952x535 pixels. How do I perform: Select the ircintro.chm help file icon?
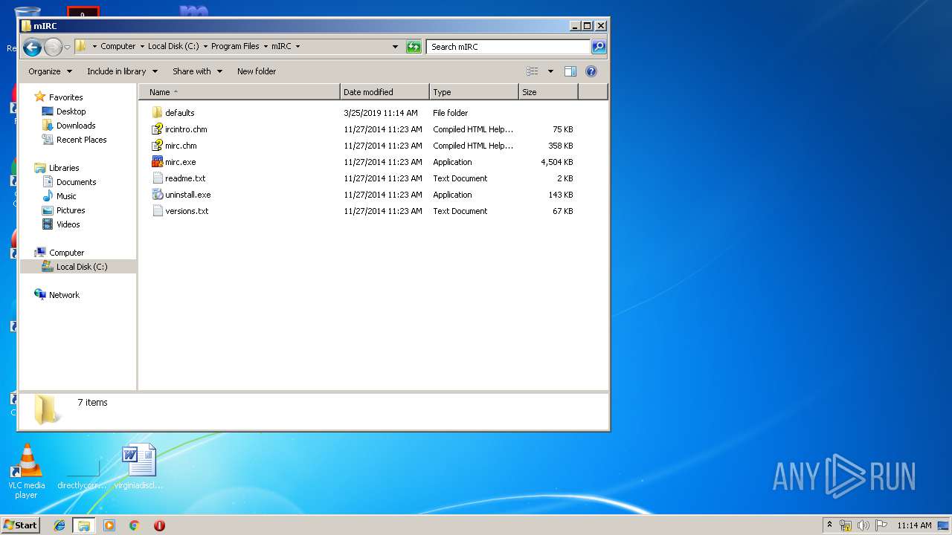pos(157,129)
